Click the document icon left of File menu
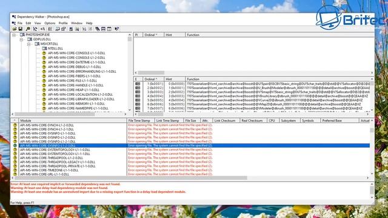 (x=14, y=23)
